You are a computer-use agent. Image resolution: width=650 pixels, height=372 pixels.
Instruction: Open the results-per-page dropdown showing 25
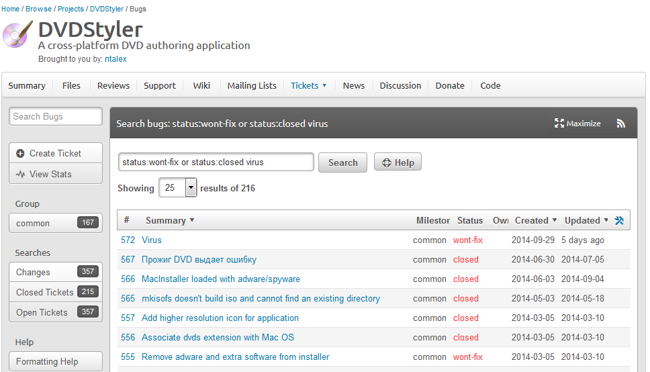tap(178, 187)
